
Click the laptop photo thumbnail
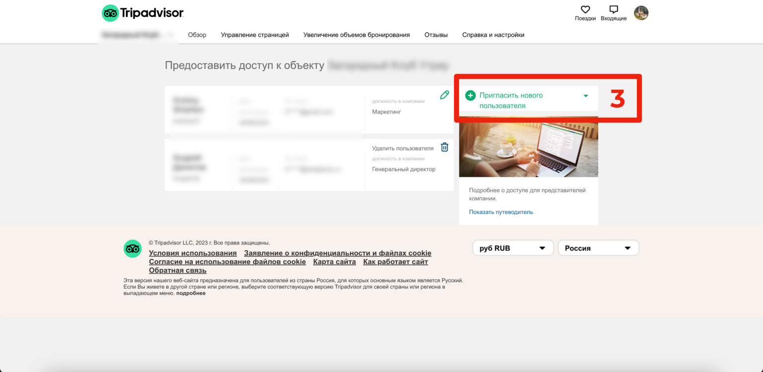pos(529,146)
